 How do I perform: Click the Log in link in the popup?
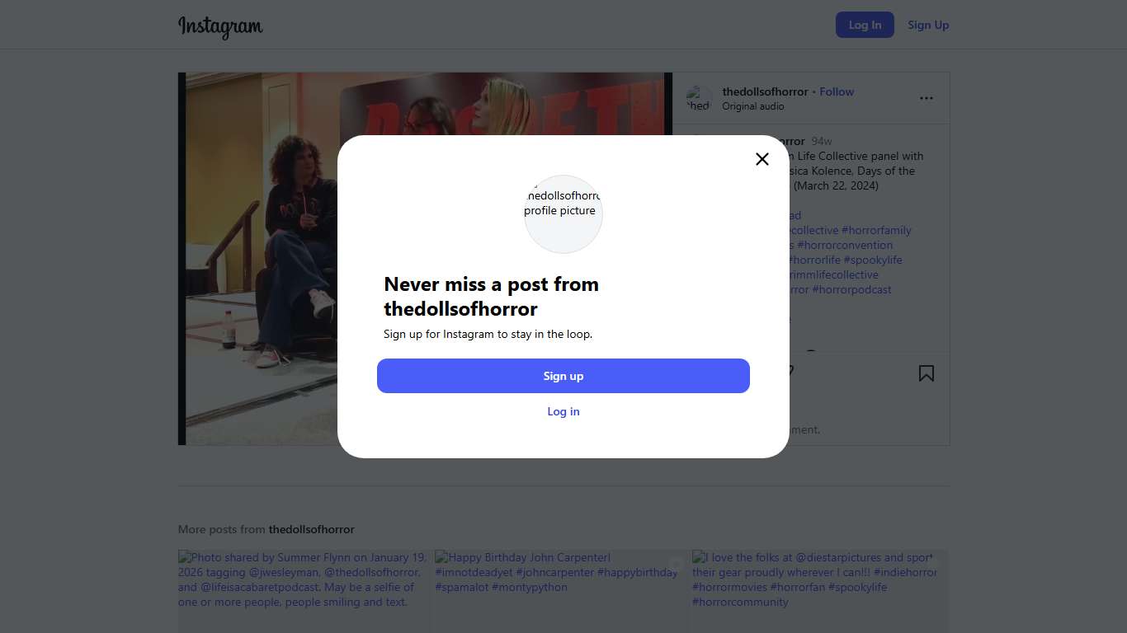[x=563, y=411]
